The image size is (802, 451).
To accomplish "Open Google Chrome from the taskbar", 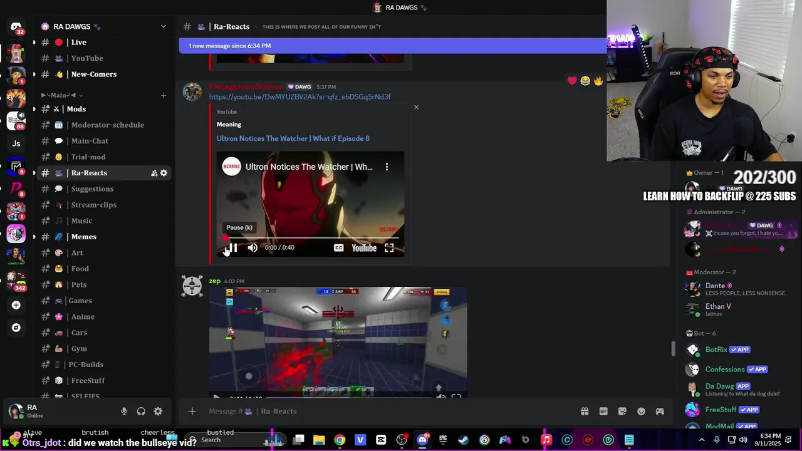I will point(340,440).
